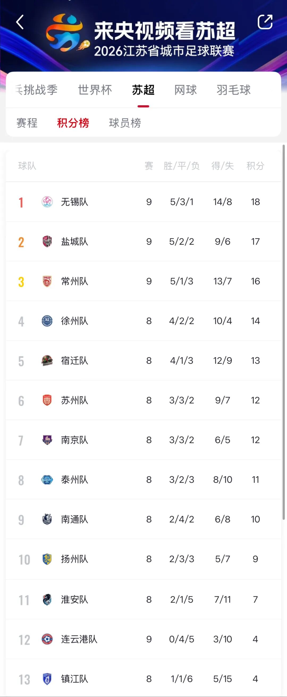The image size is (287, 697).
Task: Open the 球员榜 sub-tab
Action: [x=125, y=123]
